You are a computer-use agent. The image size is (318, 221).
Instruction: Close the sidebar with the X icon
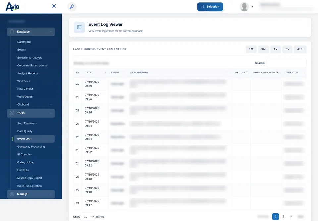[x=54, y=6]
